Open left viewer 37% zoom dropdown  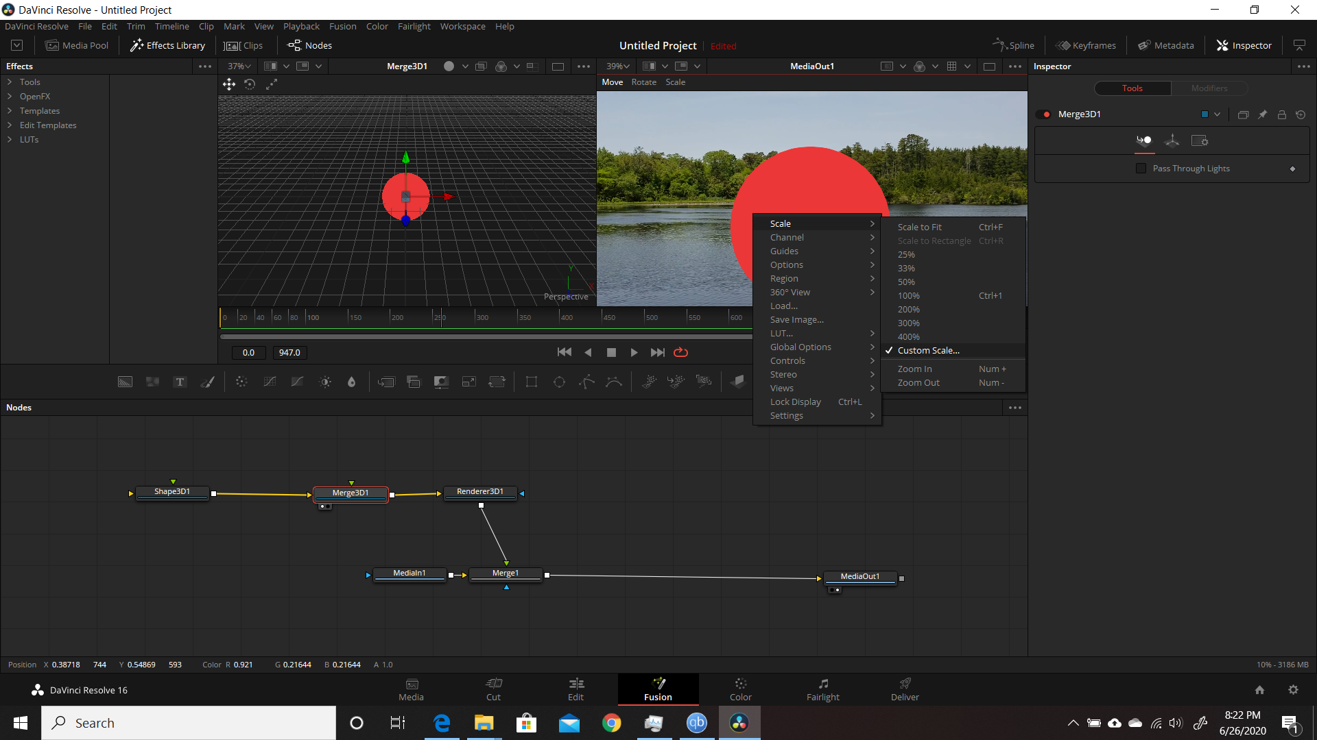coord(239,66)
